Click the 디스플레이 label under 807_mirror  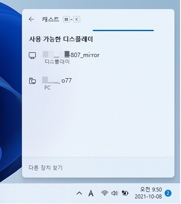(x=57, y=62)
